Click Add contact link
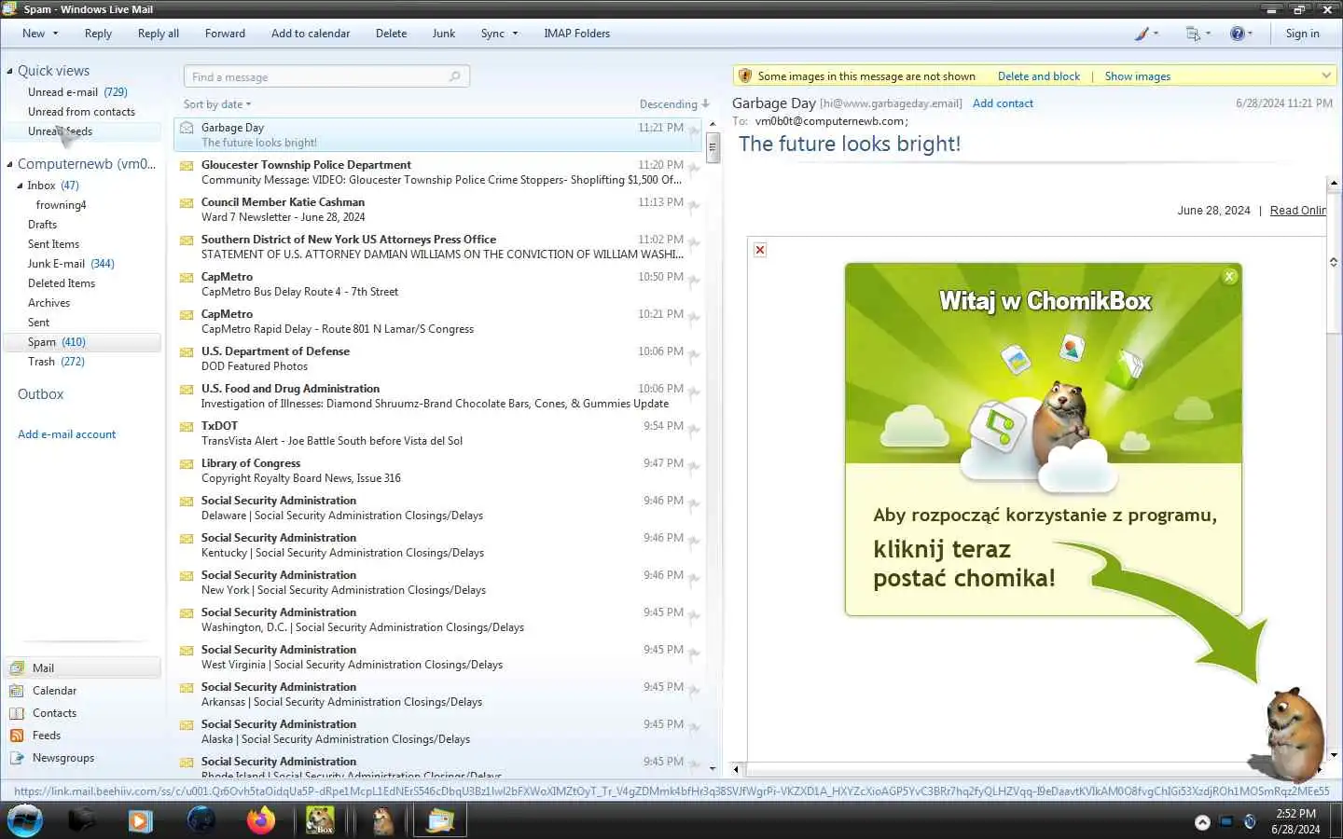The image size is (1343, 839). coord(1003,103)
